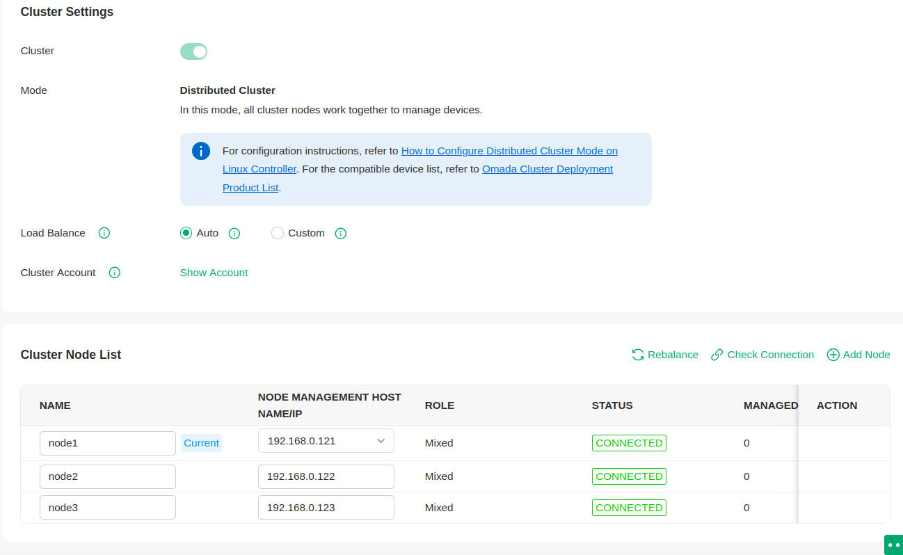Click the Cluster Node List heading
The image size is (903, 555).
(71, 355)
